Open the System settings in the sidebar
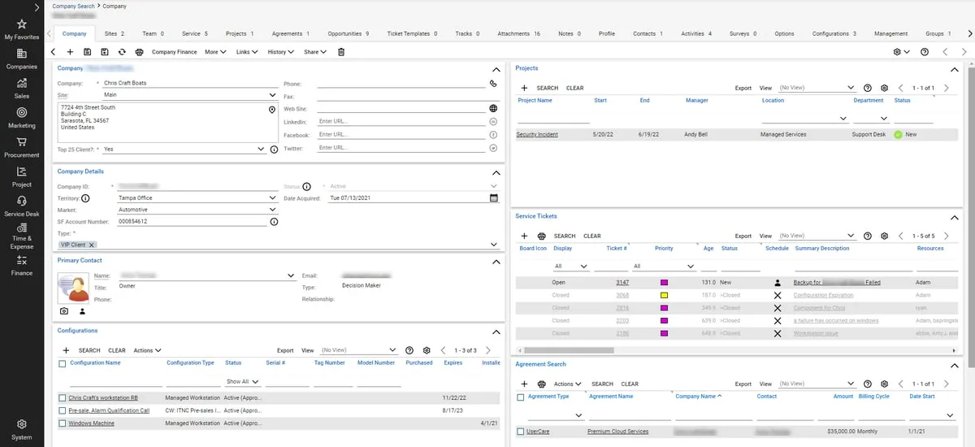The image size is (975, 447). click(x=21, y=430)
